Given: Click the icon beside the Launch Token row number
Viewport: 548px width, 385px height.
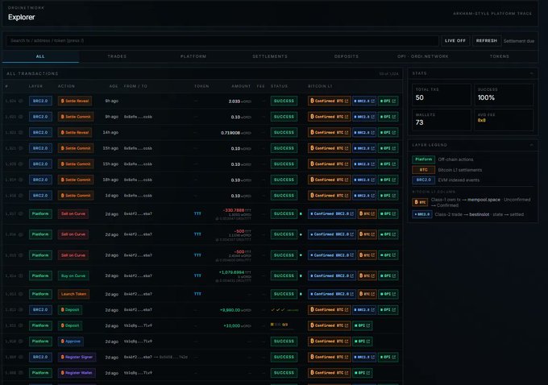Looking at the screenshot, I should [x=21, y=294].
